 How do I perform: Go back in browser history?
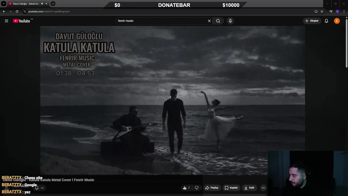[4, 11]
